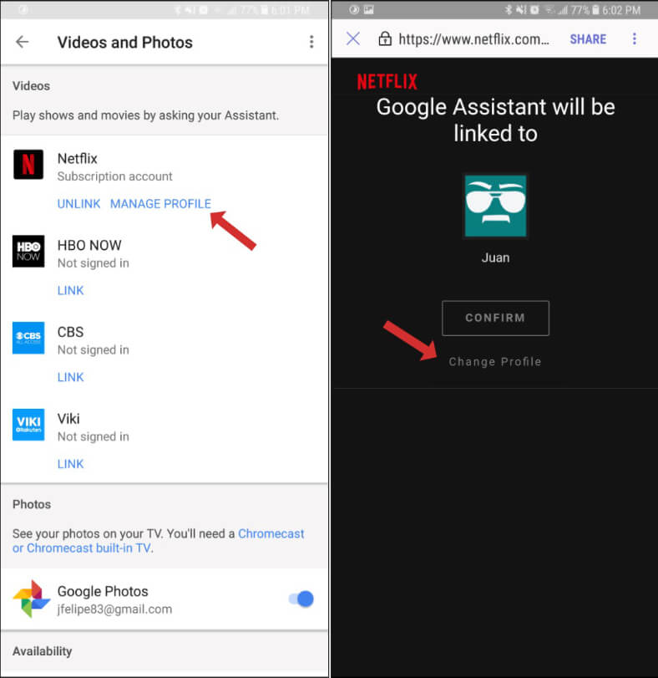This screenshot has height=678, width=658.
Task: Tap the 6:02 PM clock in status bar
Action: click(621, 10)
